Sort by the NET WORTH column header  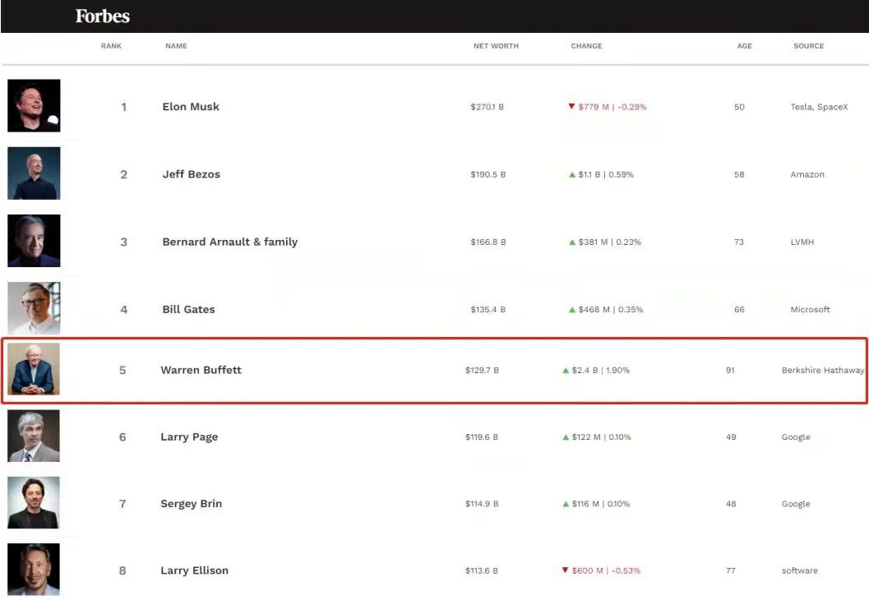click(496, 46)
